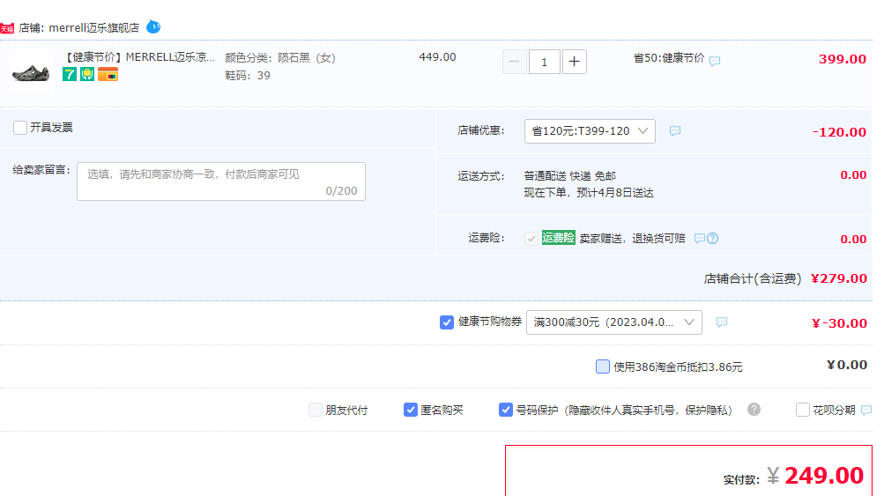
Task: Click the store name merrell迈乐旗舰店
Action: [93, 27]
